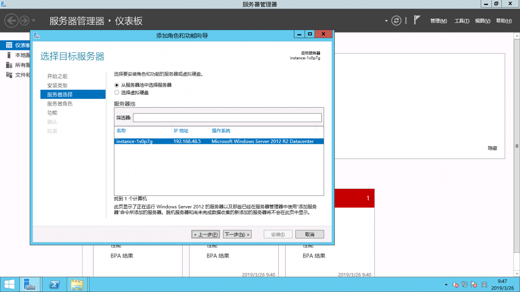Viewport: 520px width, 292px height.
Task: Open the Windows Start button
Action: point(9,285)
